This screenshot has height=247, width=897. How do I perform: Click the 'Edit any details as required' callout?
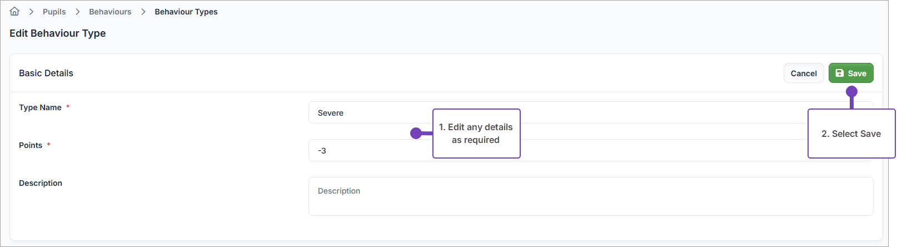point(476,134)
